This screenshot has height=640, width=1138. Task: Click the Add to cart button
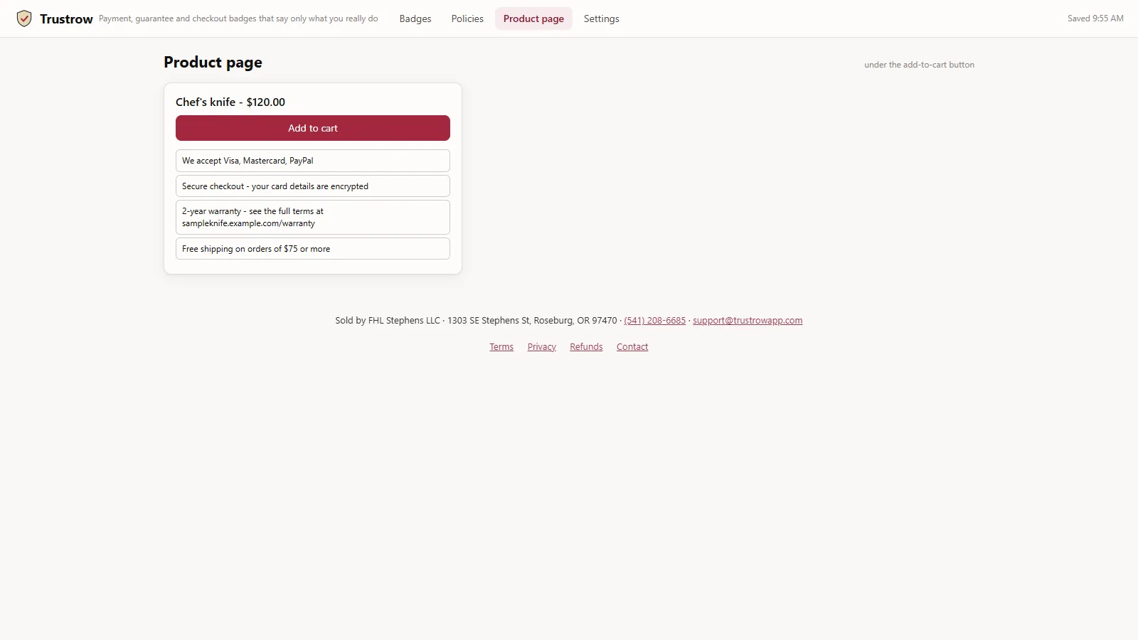click(x=313, y=128)
